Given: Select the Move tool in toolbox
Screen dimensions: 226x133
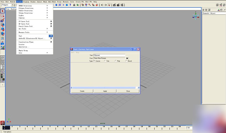Looking at the screenshot, I should click(x=3, y=25).
